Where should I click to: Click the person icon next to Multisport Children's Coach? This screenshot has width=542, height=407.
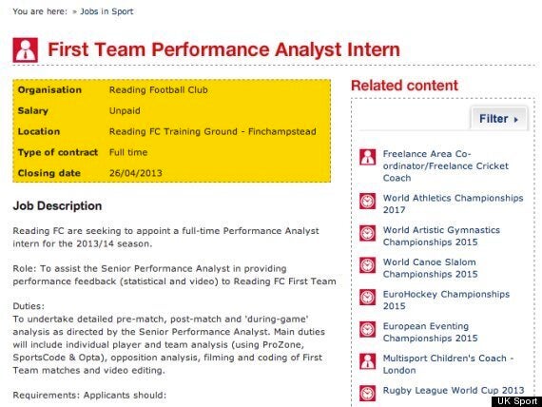(367, 361)
